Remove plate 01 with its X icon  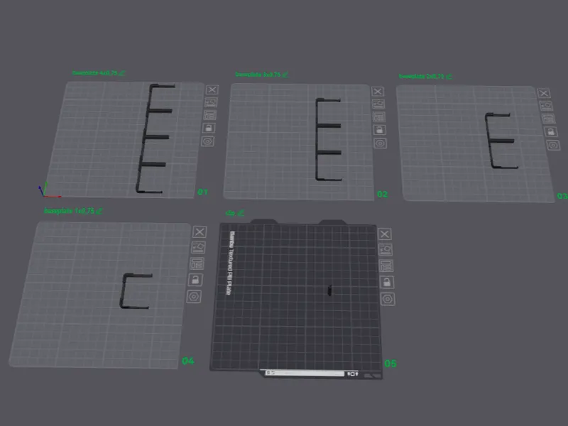pos(212,89)
